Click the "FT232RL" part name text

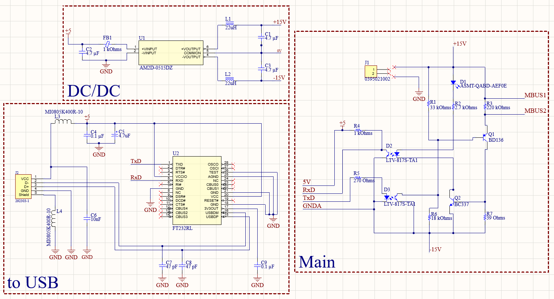(x=182, y=228)
